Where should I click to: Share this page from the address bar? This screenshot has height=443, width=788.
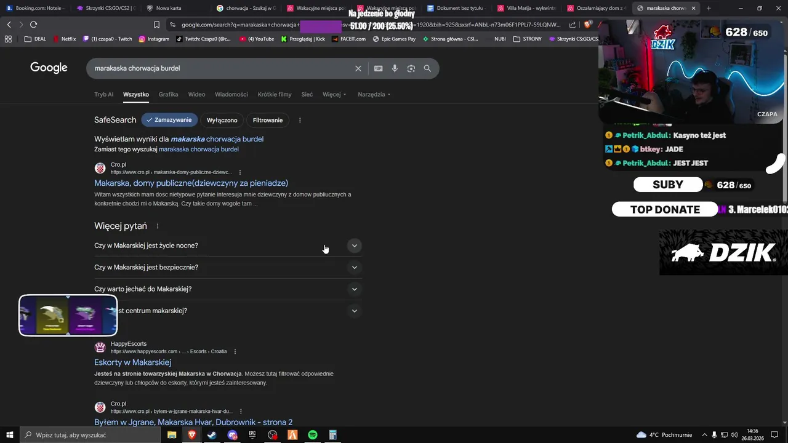pos(573,25)
